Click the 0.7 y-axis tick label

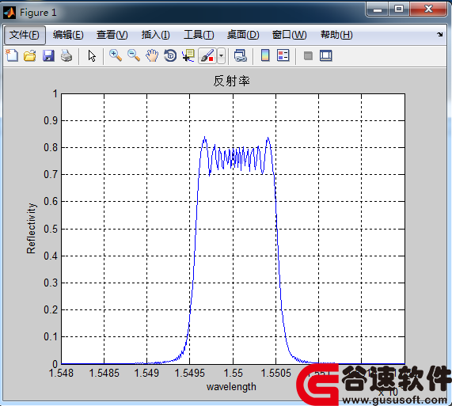pos(51,175)
